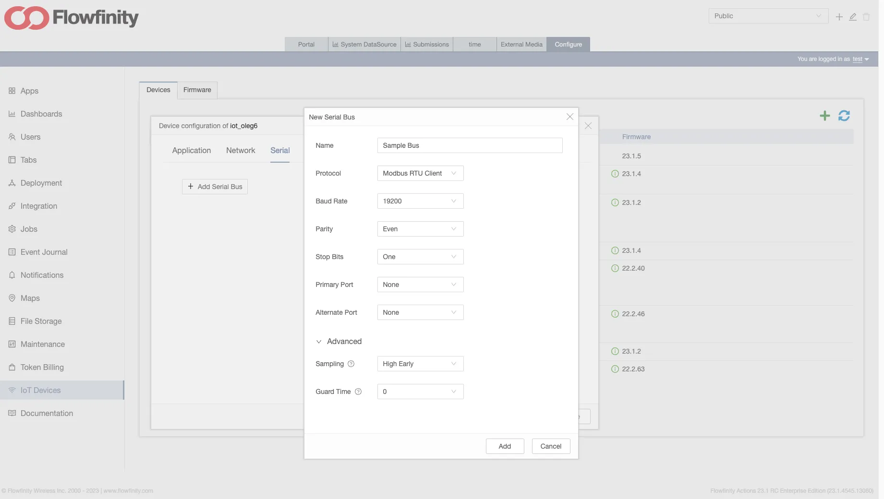Image resolution: width=884 pixels, height=499 pixels.
Task: Open the Primary Port dropdown
Action: coord(420,285)
